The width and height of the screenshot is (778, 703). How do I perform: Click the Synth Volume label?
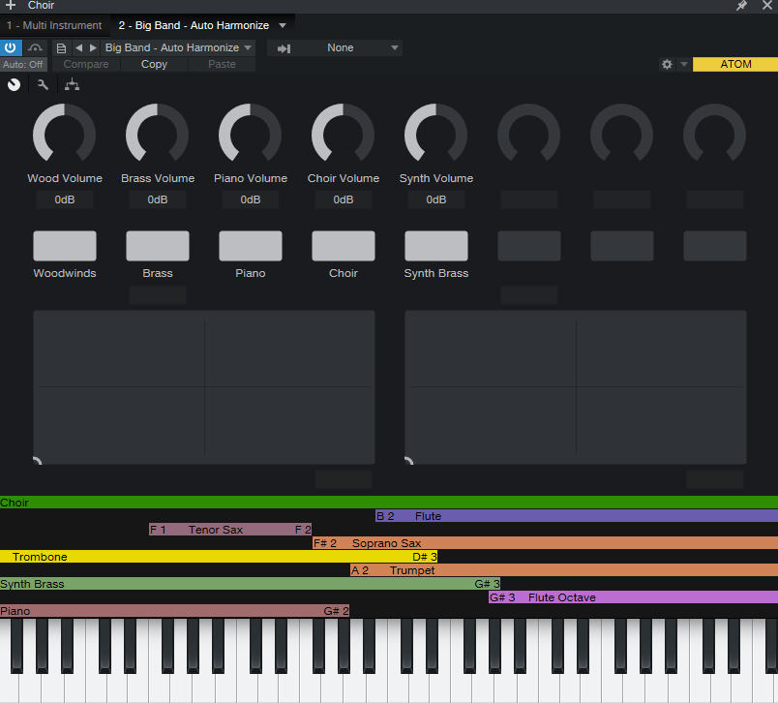click(x=436, y=178)
